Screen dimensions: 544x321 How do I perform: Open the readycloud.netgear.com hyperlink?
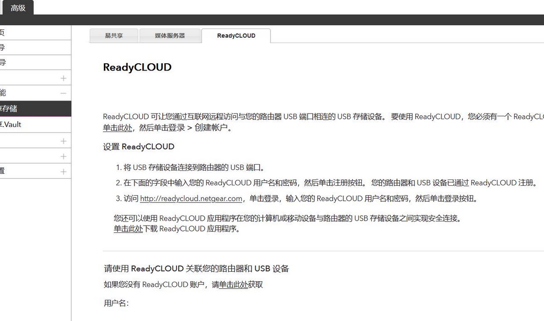click(x=189, y=198)
